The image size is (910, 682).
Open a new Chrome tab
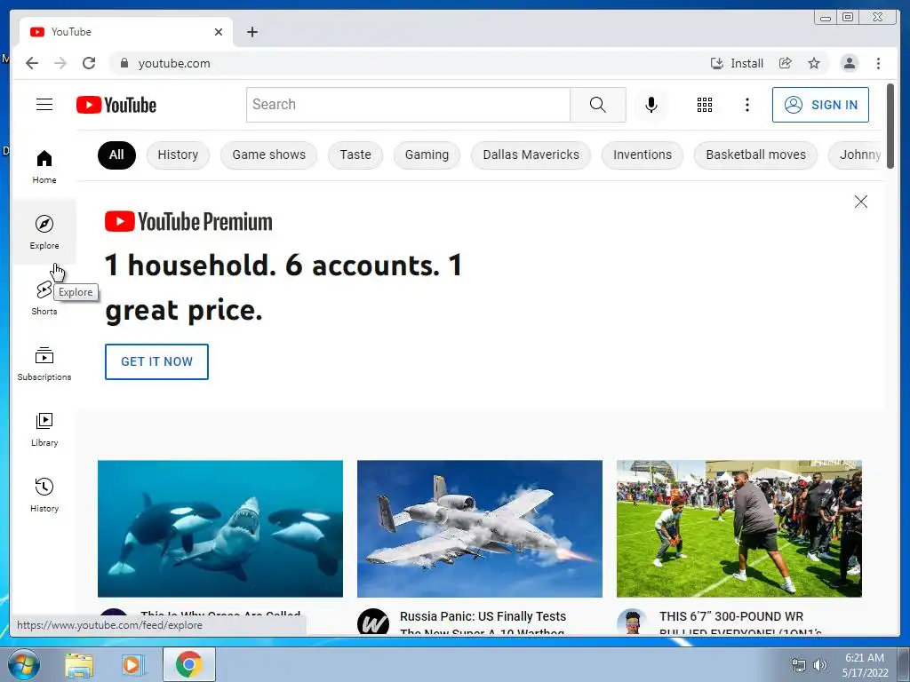click(251, 32)
